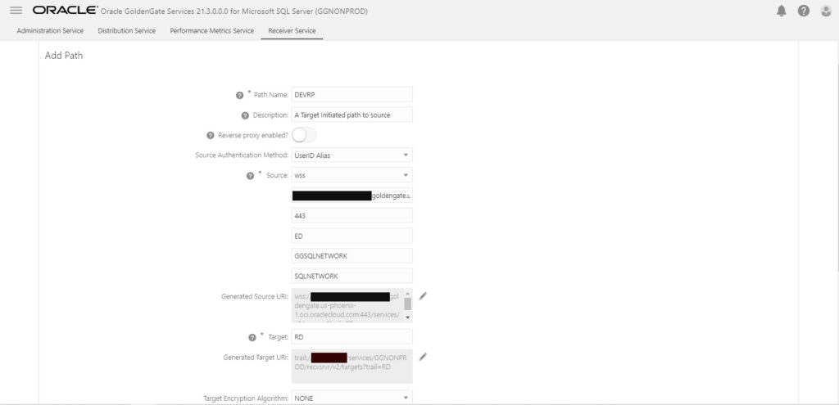Open the notifications bell

781,11
